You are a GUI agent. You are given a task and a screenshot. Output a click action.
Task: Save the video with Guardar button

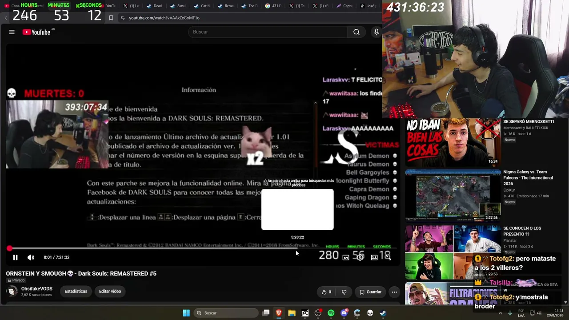[371, 292]
